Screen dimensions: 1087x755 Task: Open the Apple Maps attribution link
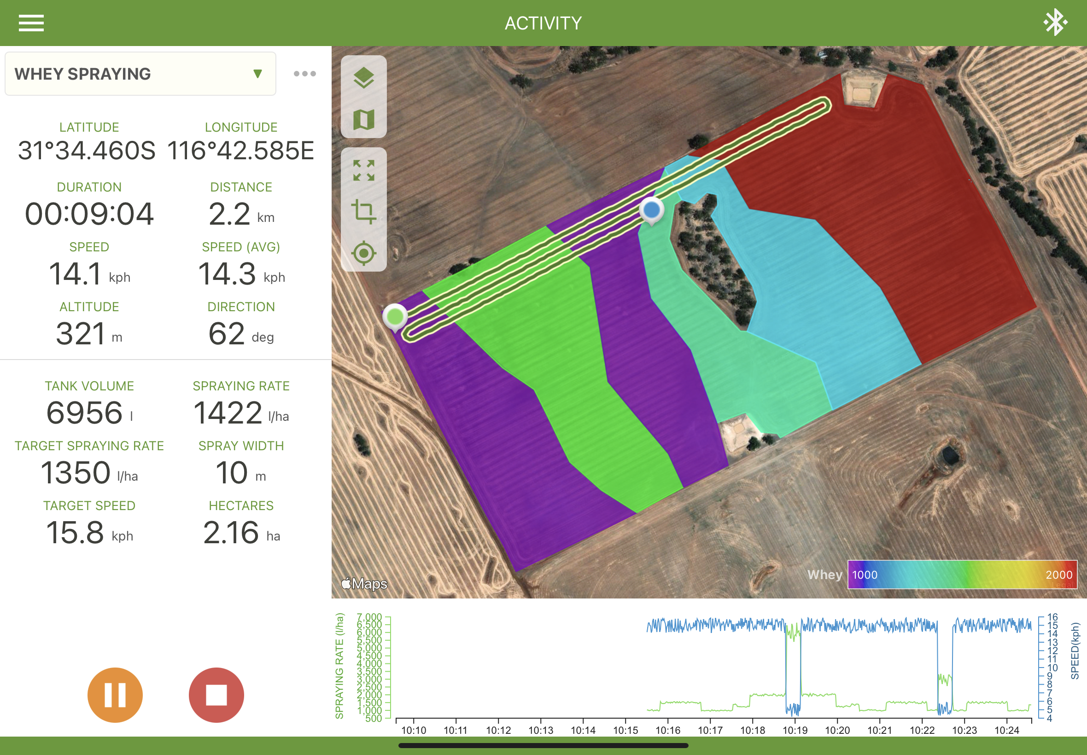364,584
